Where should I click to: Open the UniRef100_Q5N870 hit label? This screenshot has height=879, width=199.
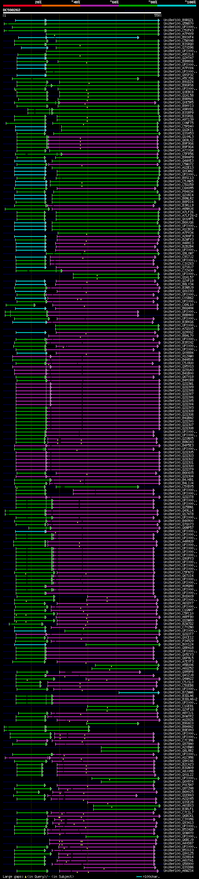178,24
